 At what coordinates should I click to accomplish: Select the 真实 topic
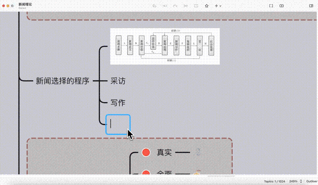164,152
